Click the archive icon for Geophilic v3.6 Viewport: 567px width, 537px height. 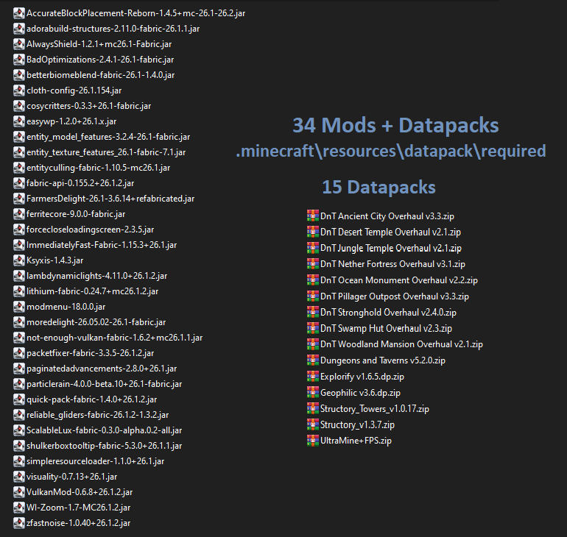(313, 392)
